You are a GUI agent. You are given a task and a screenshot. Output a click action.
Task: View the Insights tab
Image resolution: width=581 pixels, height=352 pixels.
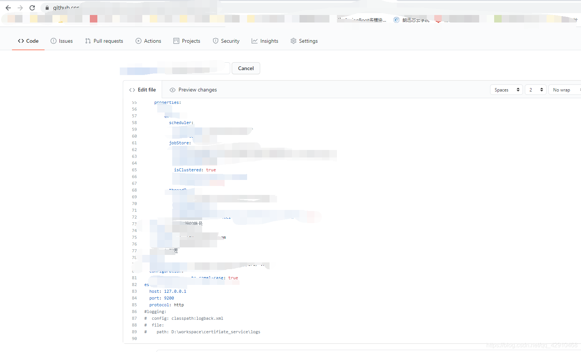265,41
